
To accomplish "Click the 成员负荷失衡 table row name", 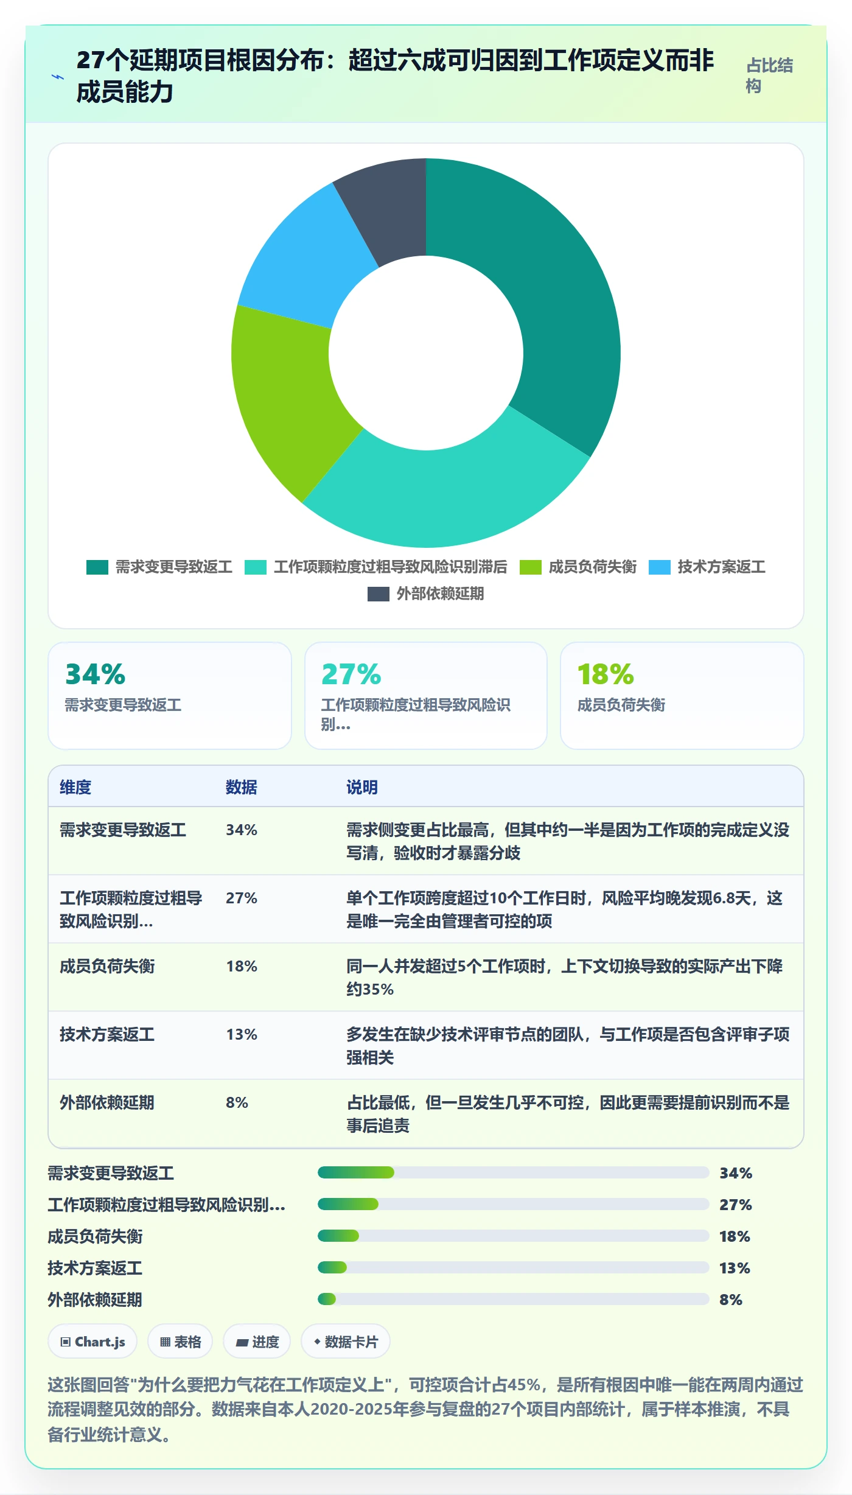I will pyautogui.click(x=107, y=966).
